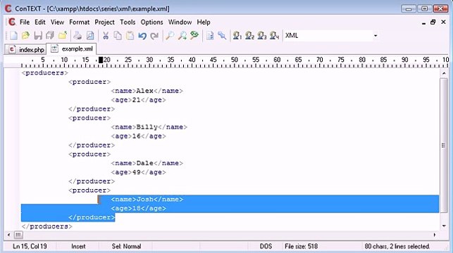453x253 pixels.
Task: Click the age 16 line
Action: click(138, 136)
